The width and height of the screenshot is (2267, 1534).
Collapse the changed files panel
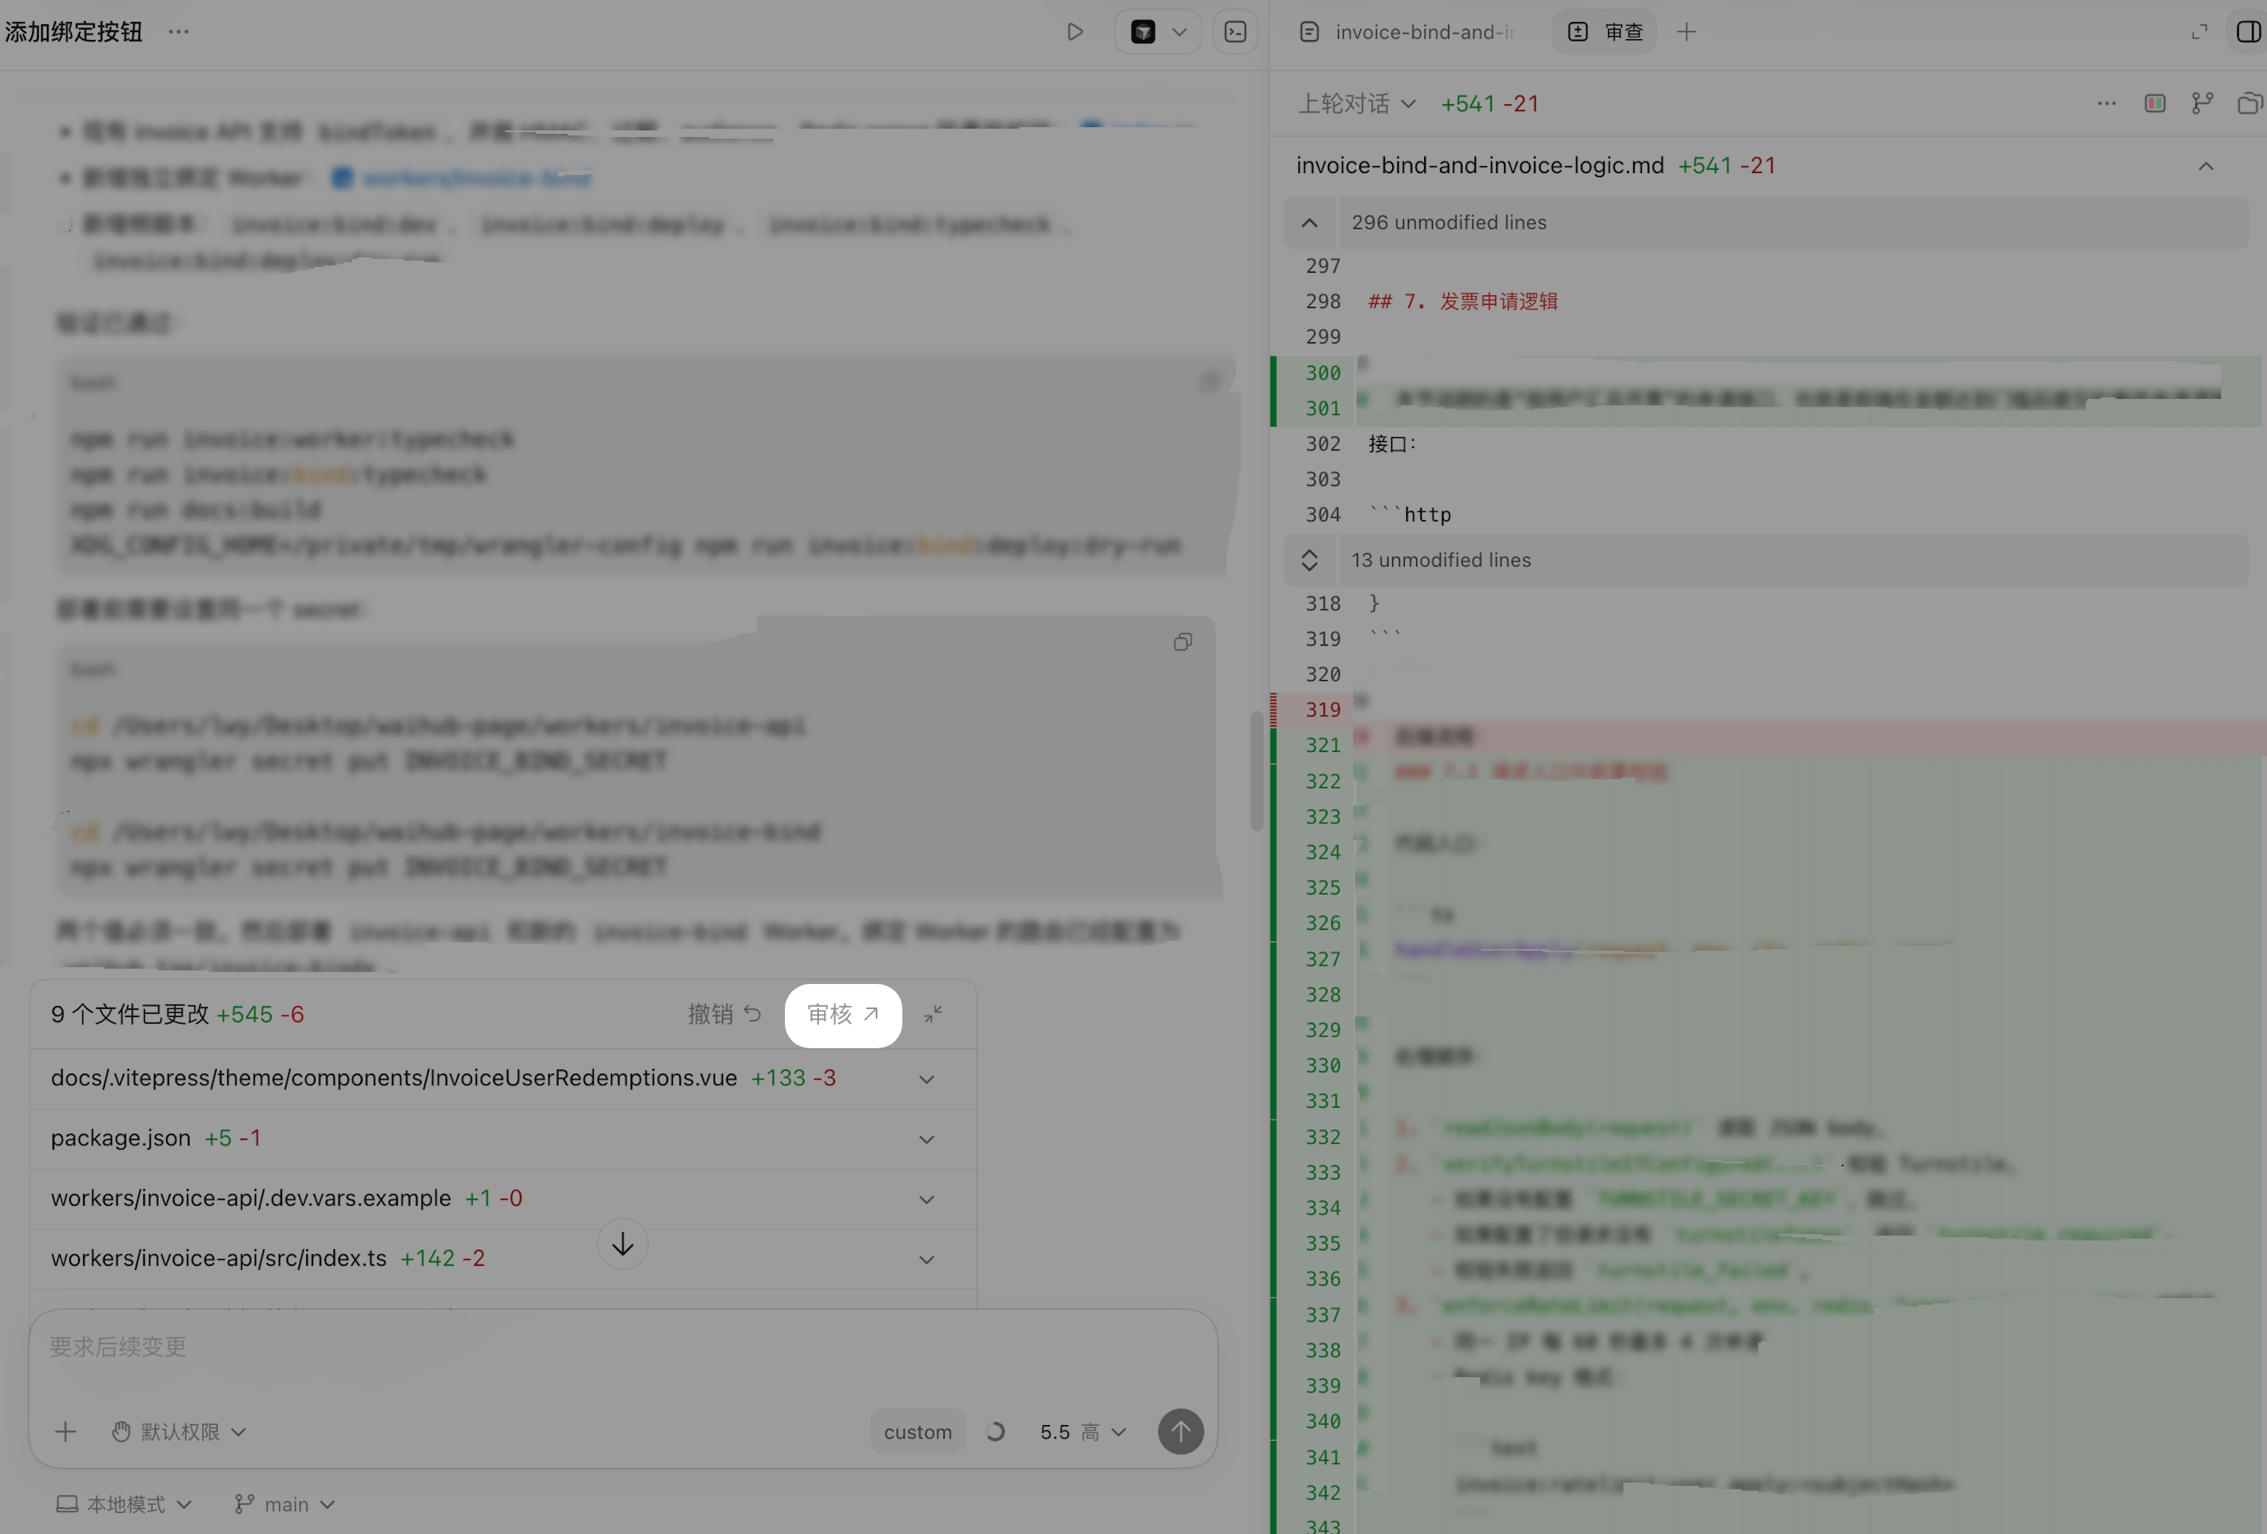[x=934, y=1015]
